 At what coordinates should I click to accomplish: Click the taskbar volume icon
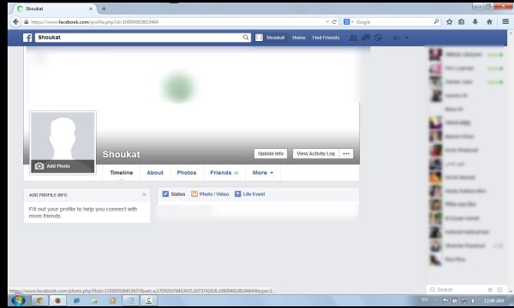474,300
